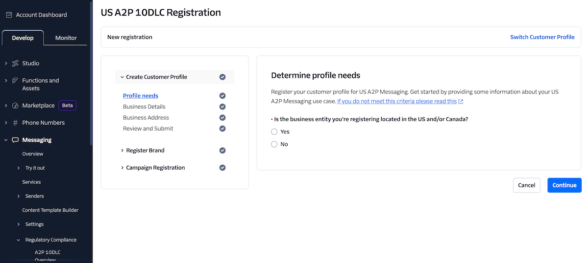Click the Messaging chat bubble icon
The image size is (588, 263).
point(15,140)
